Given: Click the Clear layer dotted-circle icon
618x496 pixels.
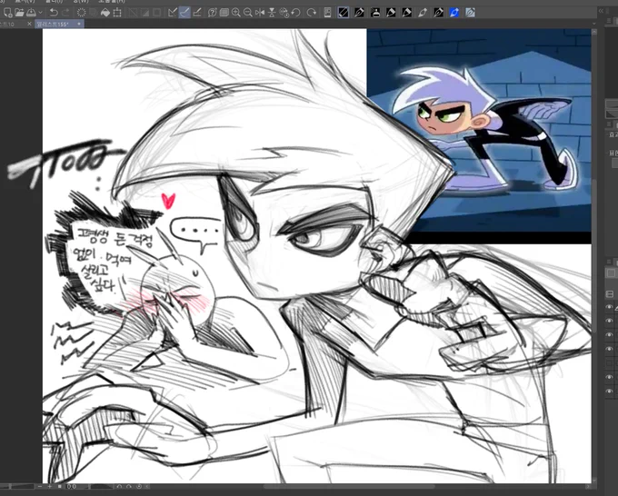Looking at the screenshot, I should coord(81,13).
